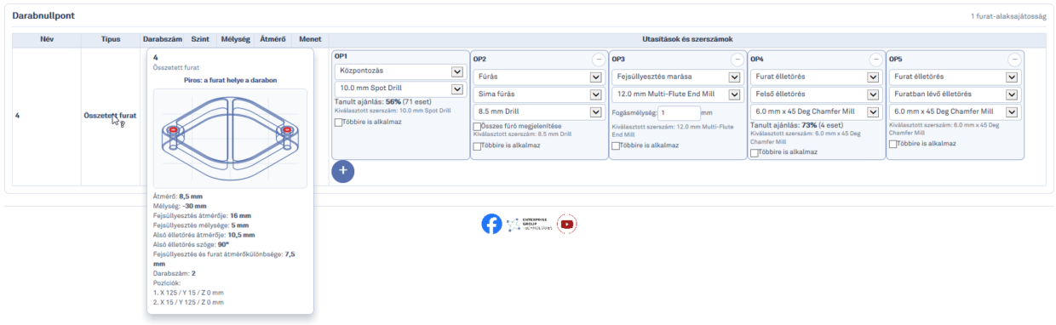Remove operation OP2 with its minus icon

[x=598, y=60]
